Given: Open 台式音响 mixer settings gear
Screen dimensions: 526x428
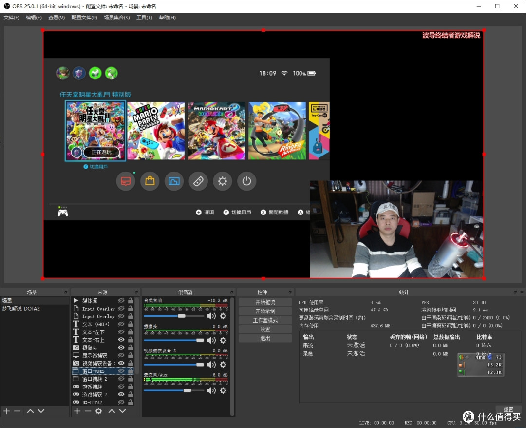Looking at the screenshot, I should coord(223,316).
